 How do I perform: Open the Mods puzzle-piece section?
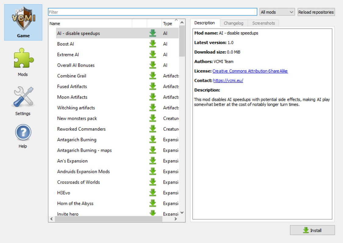(23, 62)
